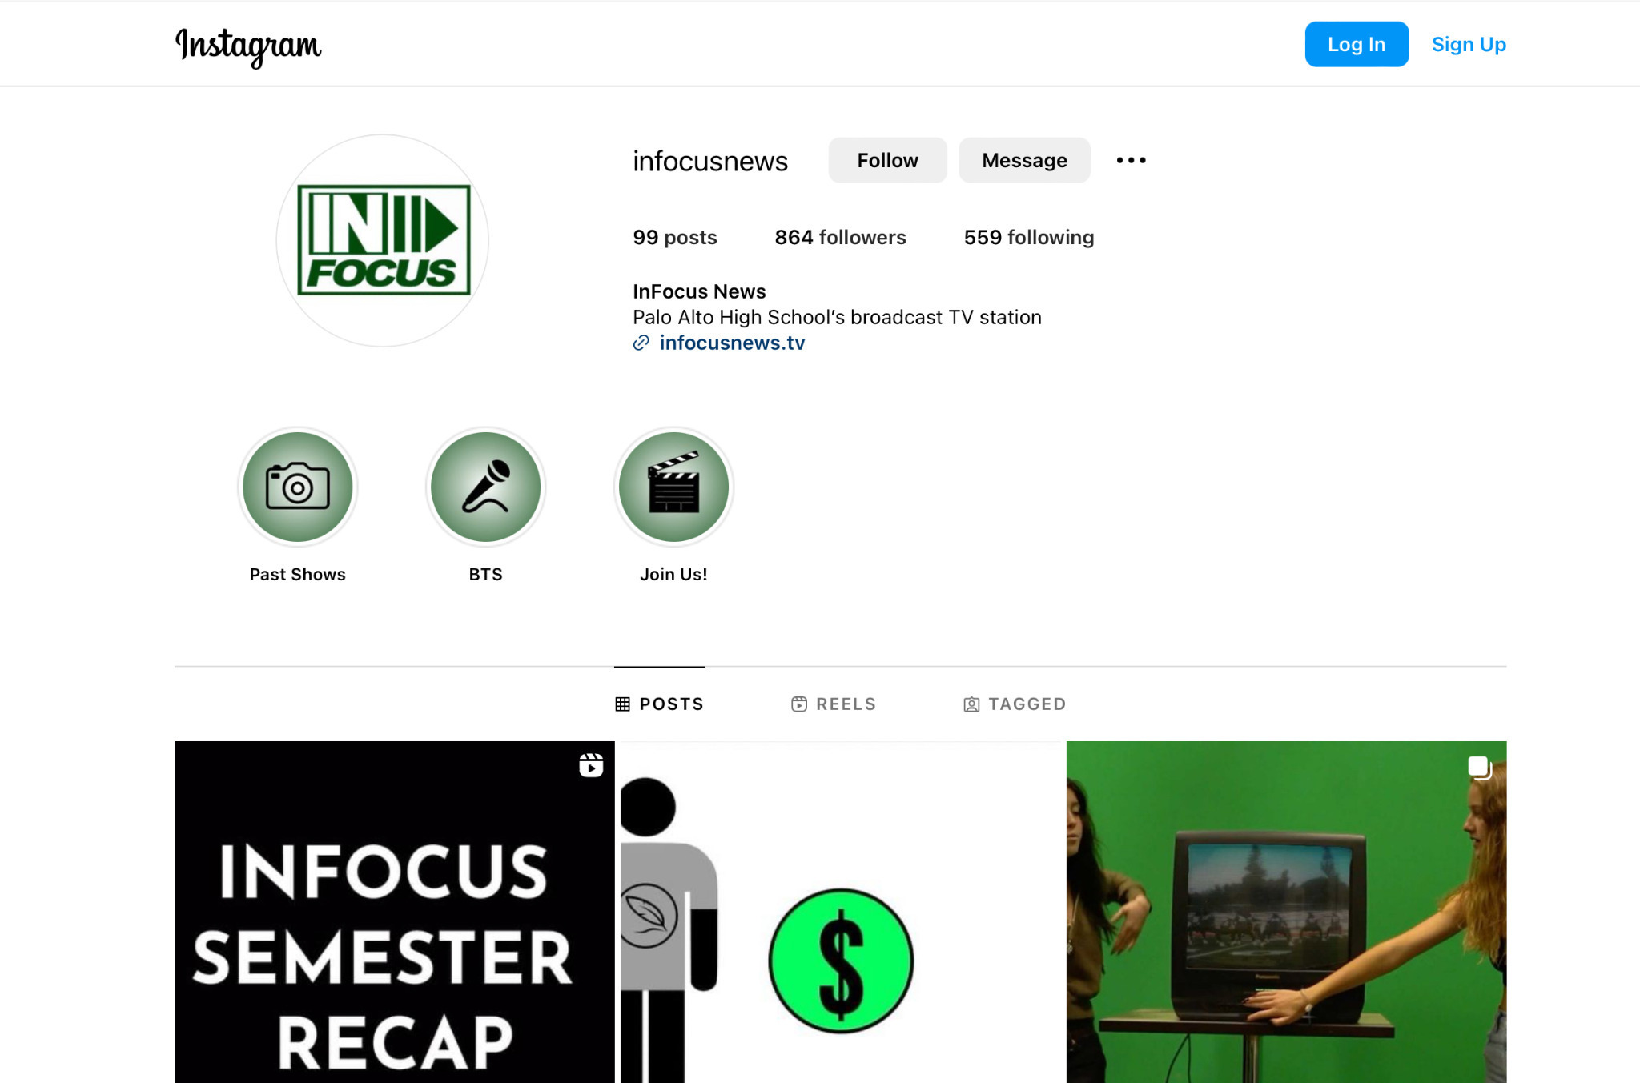Click the Log In button
The image size is (1640, 1083).
(x=1357, y=44)
